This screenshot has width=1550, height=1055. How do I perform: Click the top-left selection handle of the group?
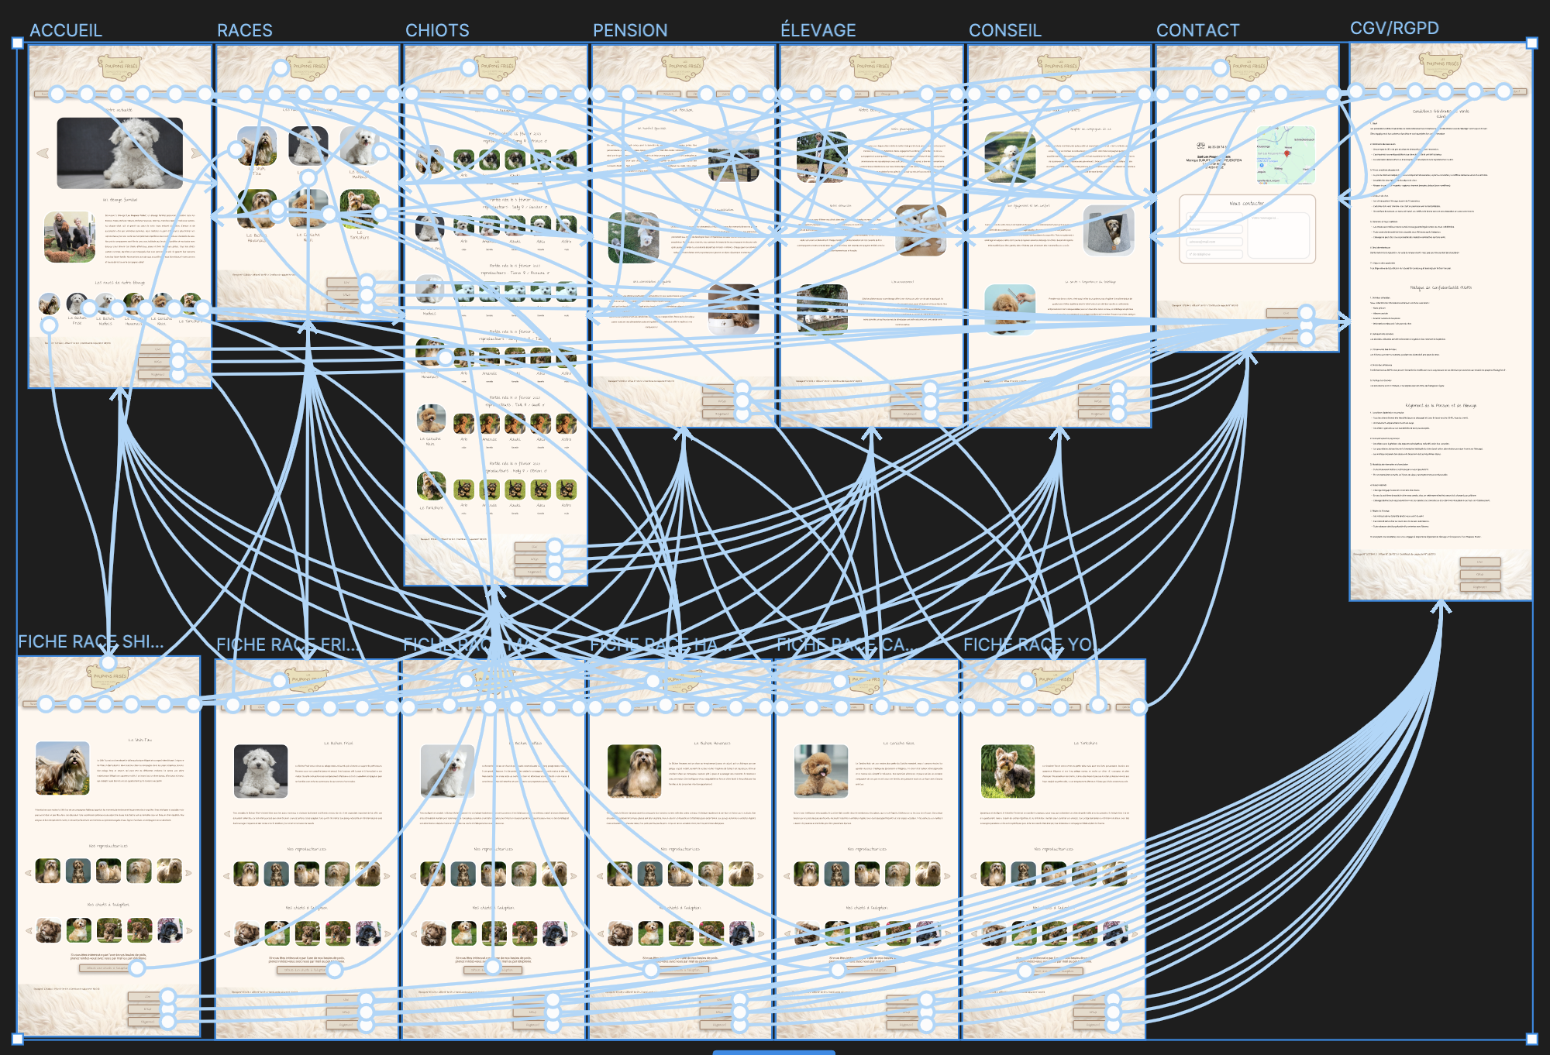(18, 43)
